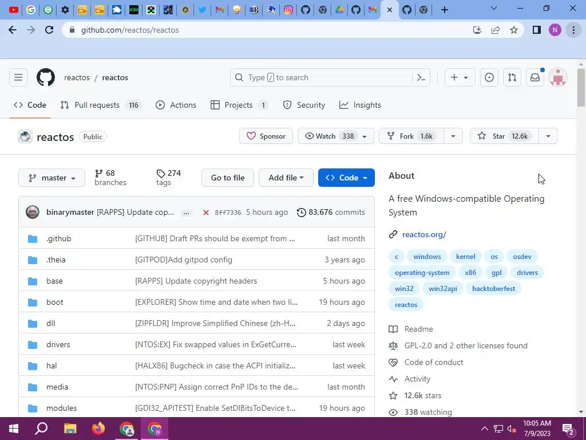Screen dimensions: 586x440
Task: Click the reactos repository avatar icon
Action: click(x=25, y=136)
